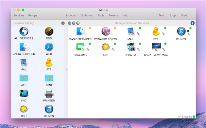Toggle BASIC SERVICES orange status dot
206x128 pixels.
(x=90, y=28)
